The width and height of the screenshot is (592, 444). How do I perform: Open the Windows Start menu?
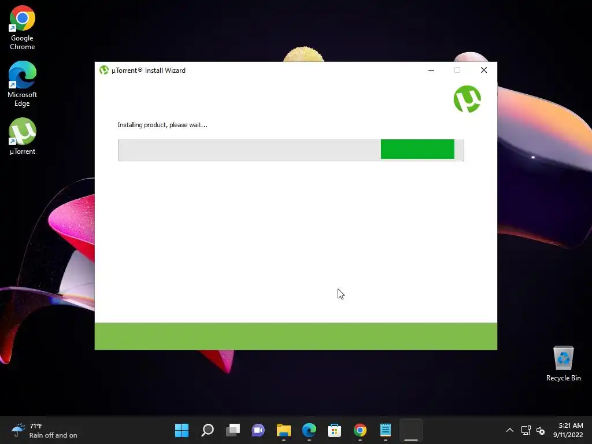(182, 430)
